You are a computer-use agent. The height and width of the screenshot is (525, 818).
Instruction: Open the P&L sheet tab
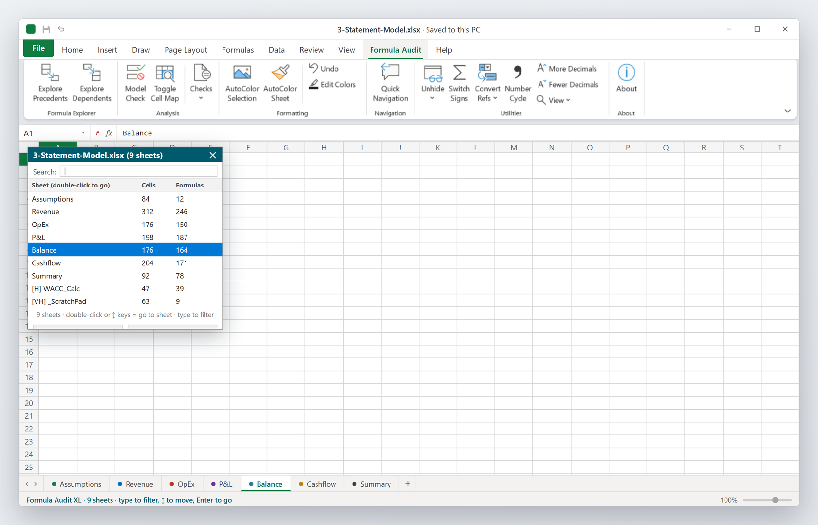(222, 484)
